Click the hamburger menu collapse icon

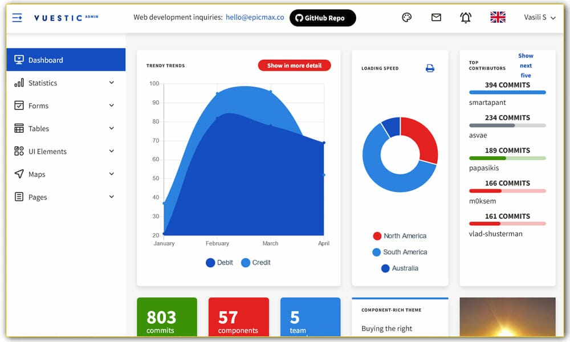[17, 18]
